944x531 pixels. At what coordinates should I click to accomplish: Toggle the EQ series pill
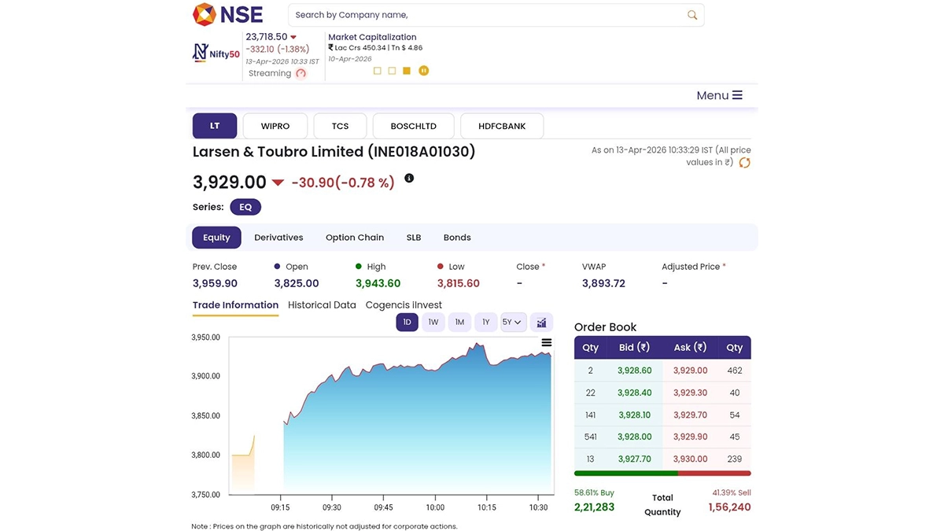point(245,207)
